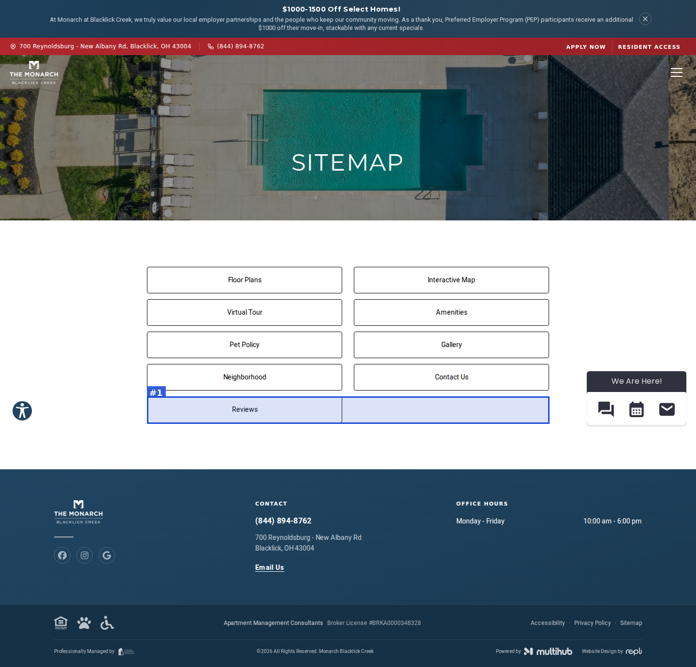Open the Interactive Map sitemap button

pyautogui.click(x=451, y=280)
